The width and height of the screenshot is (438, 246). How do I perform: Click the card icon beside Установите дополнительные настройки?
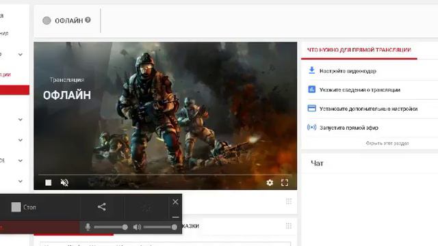[312, 108]
